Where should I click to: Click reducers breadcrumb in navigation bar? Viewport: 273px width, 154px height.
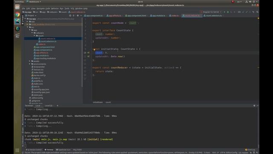[52, 12]
